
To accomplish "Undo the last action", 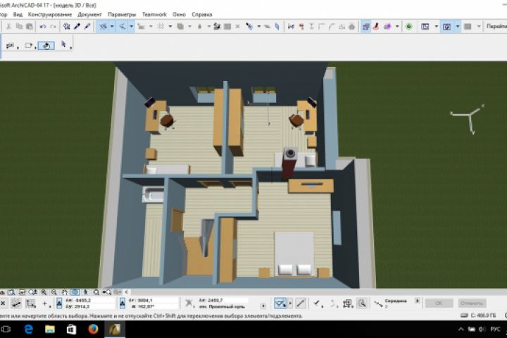I will tap(43, 27).
